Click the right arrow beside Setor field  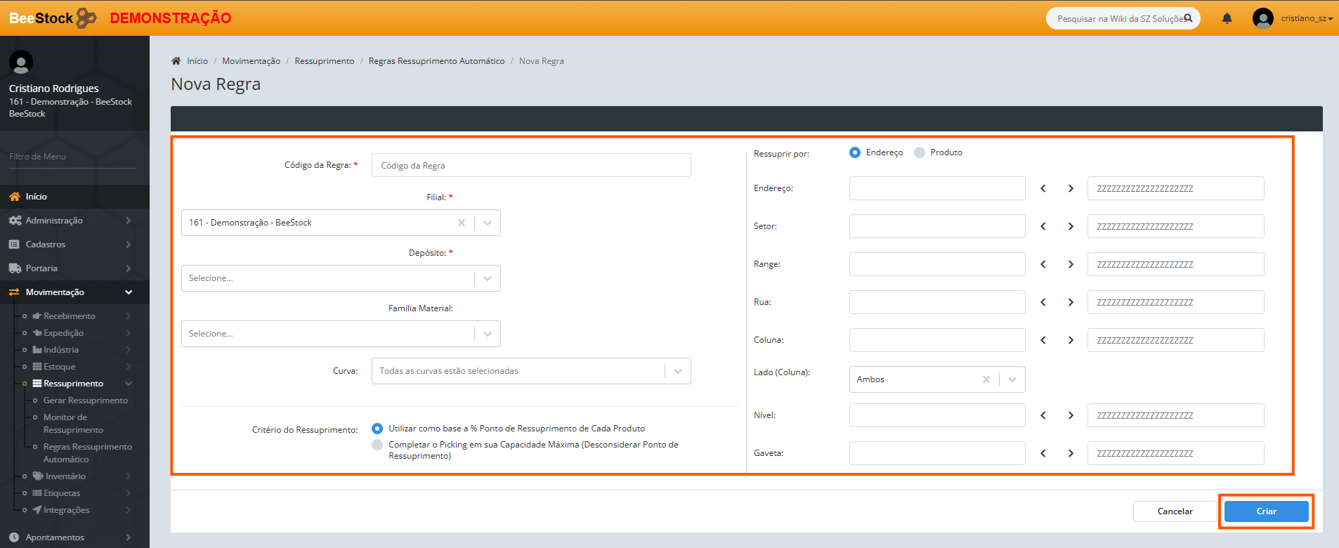point(1071,226)
